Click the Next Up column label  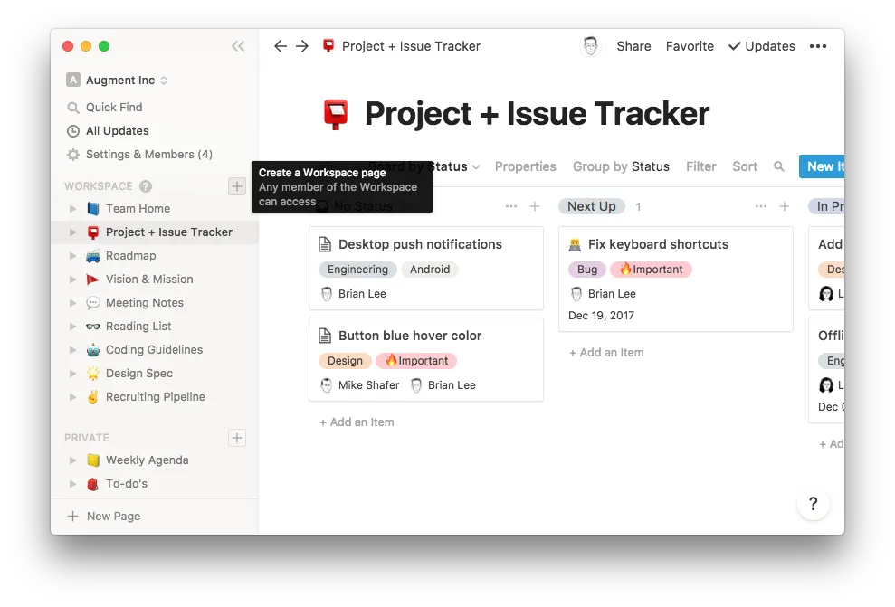coord(591,206)
